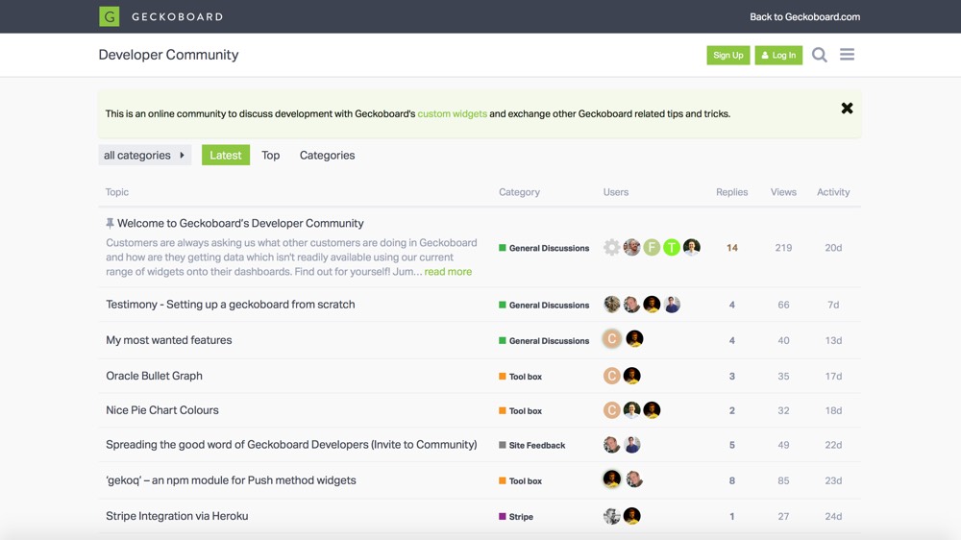Open the search magnifier icon

(x=820, y=55)
